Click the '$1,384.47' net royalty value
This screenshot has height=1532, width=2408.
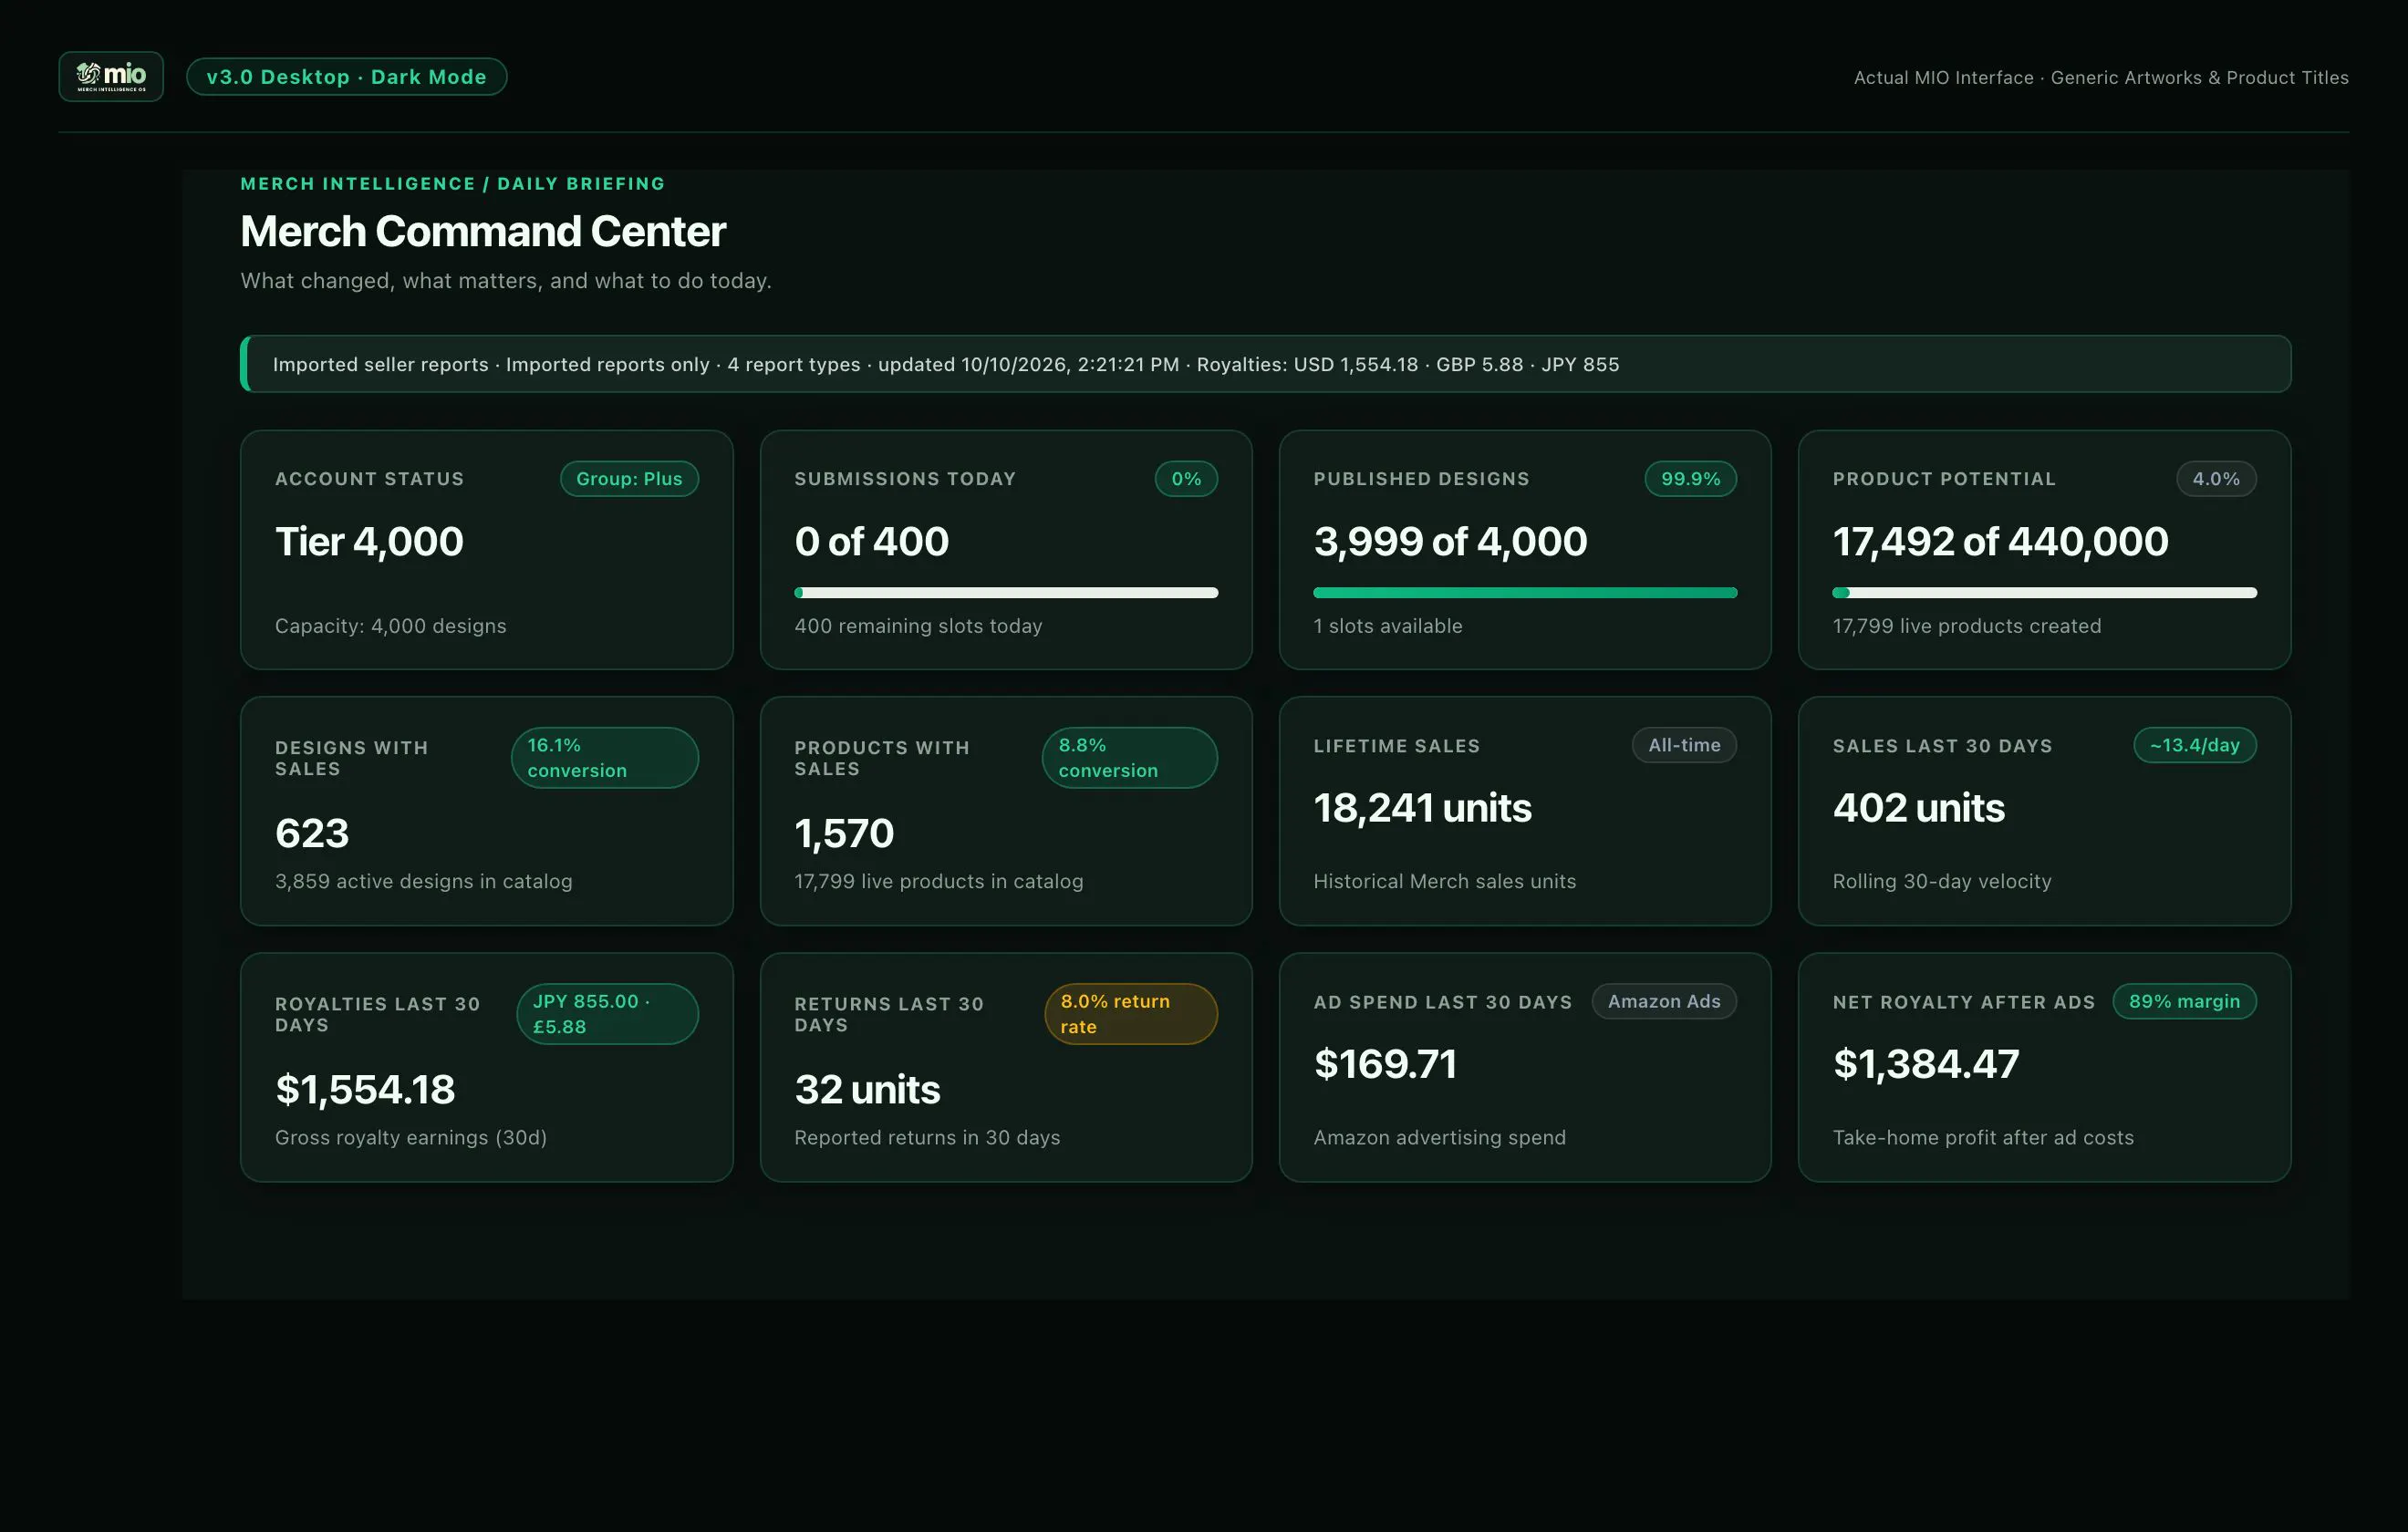pyautogui.click(x=1926, y=1063)
